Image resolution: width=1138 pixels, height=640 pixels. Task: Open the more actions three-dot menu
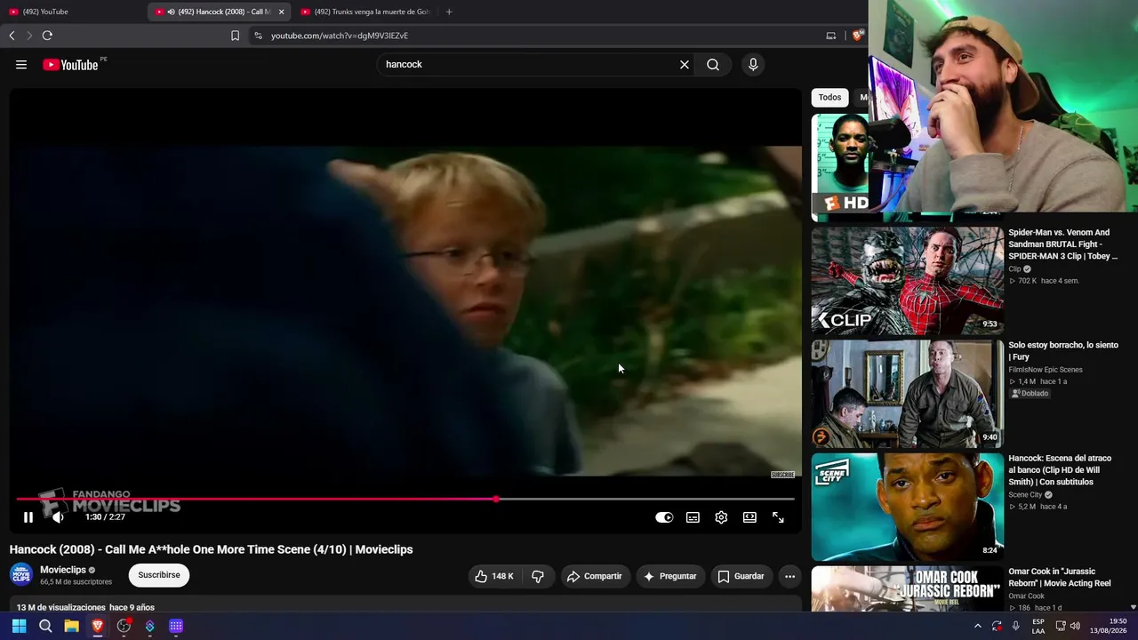(789, 576)
